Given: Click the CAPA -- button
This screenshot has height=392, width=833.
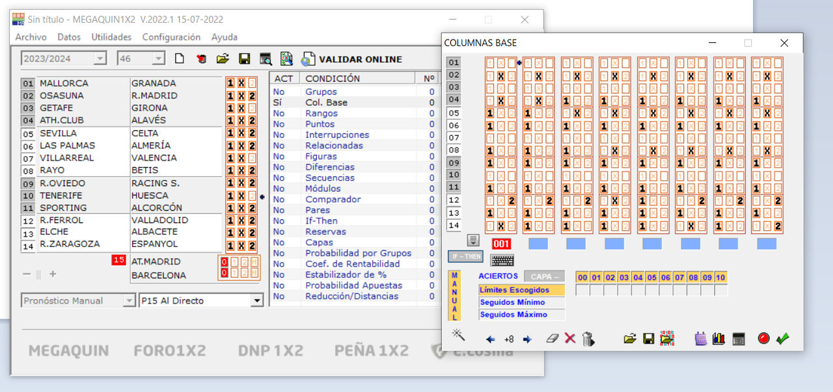Looking at the screenshot, I should [x=545, y=277].
